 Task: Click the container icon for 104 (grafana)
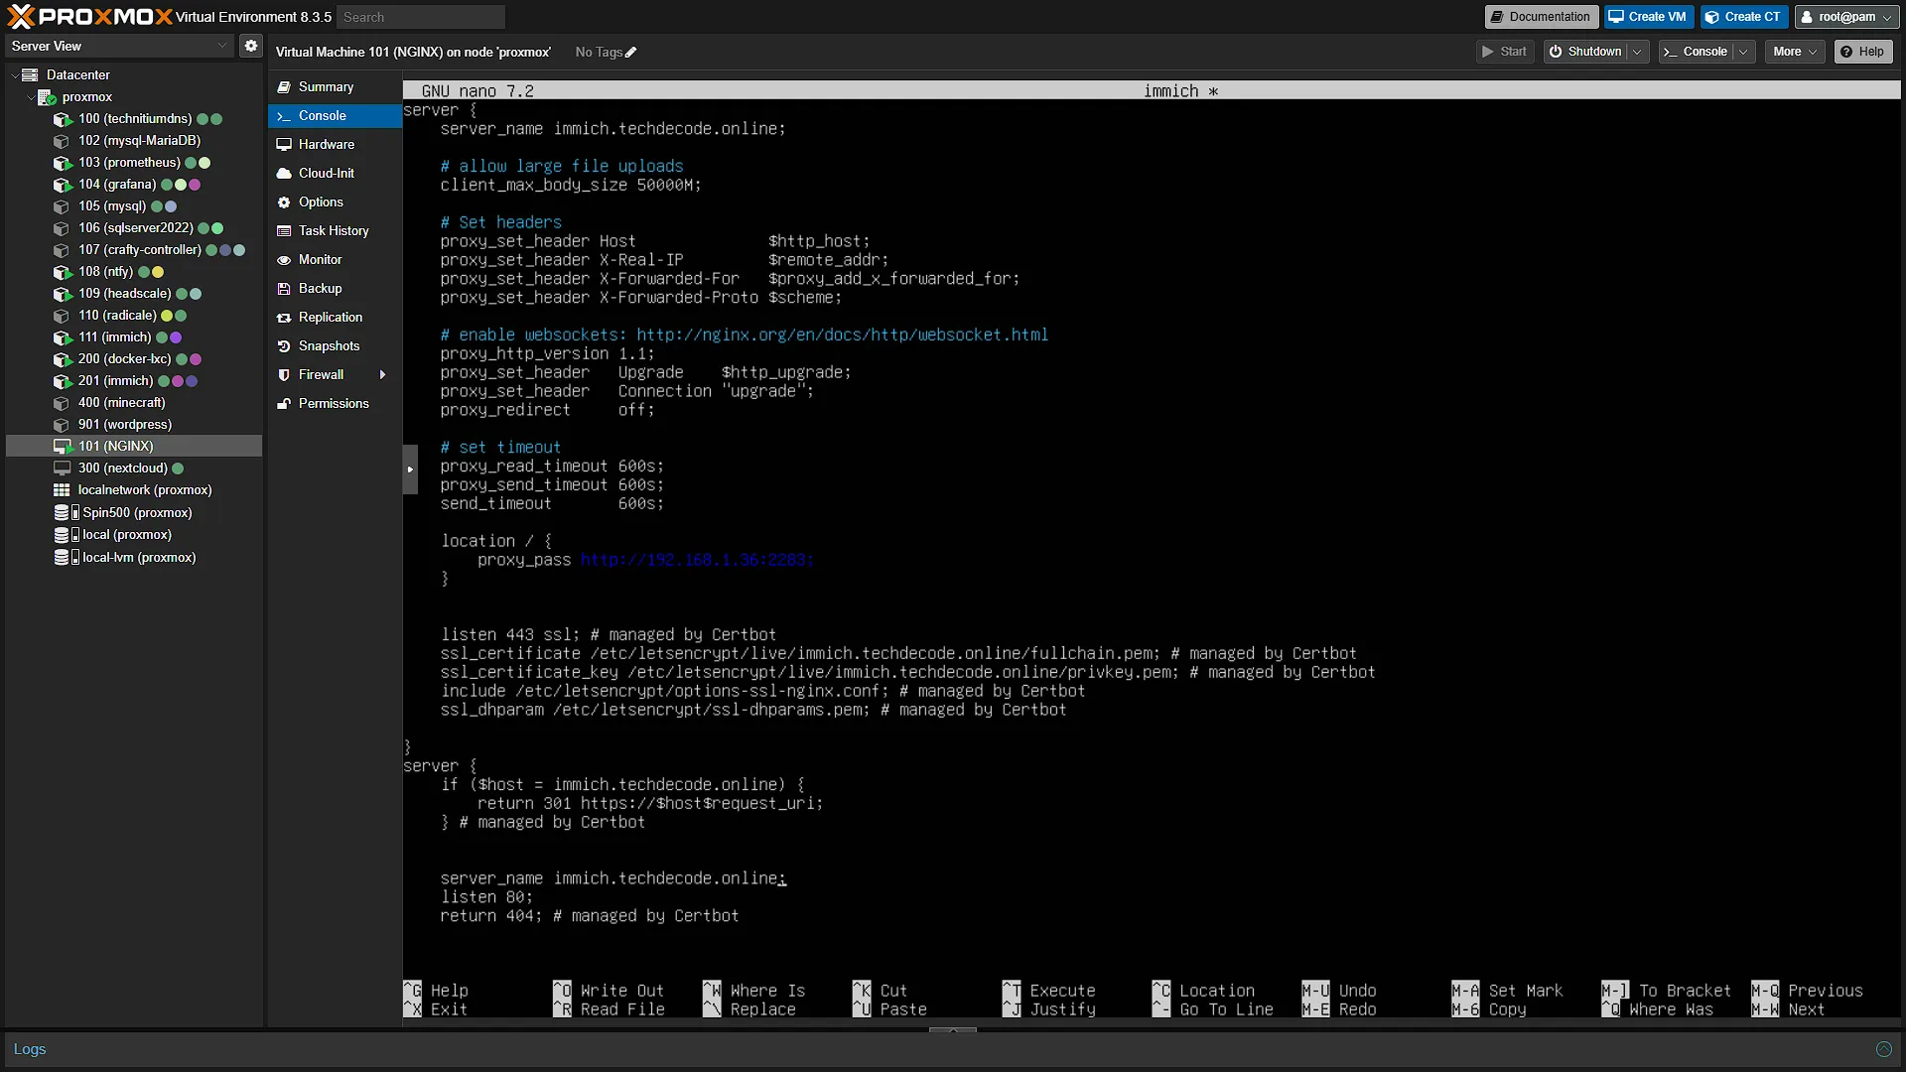63,185
